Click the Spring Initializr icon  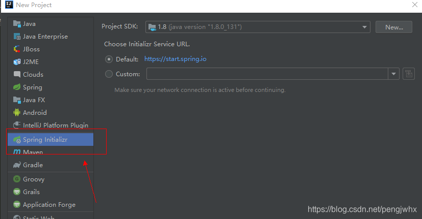coord(17,140)
